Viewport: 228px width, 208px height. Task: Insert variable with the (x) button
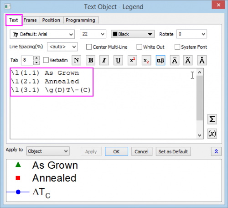click(x=212, y=134)
